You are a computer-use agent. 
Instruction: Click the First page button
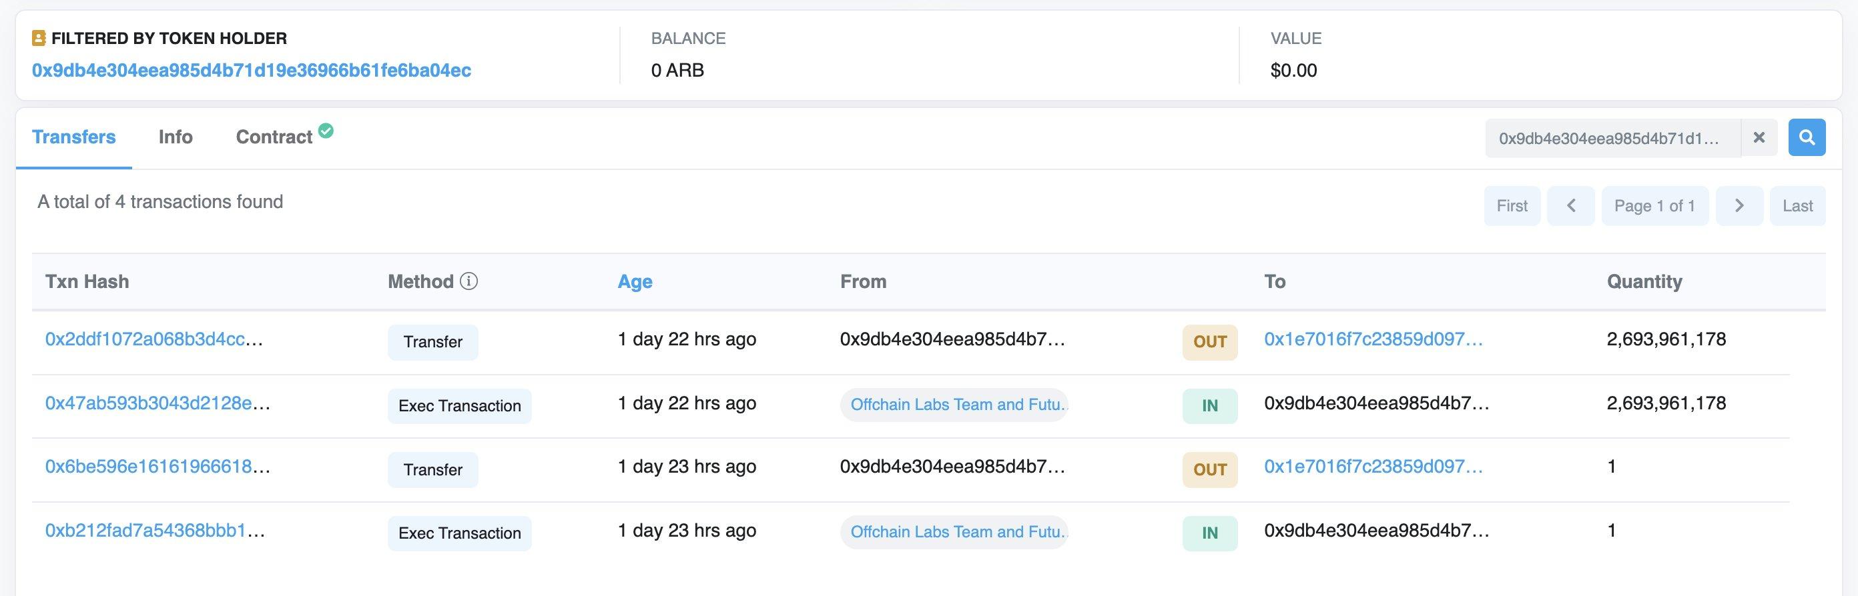(x=1512, y=206)
